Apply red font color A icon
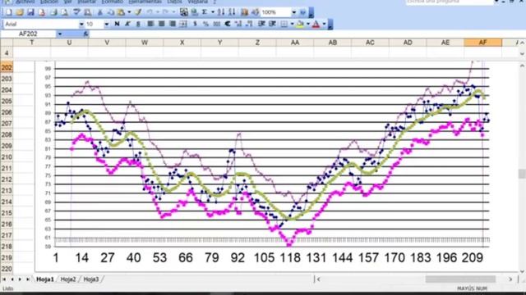Screen dimensions: 526x295 pos(316,24)
